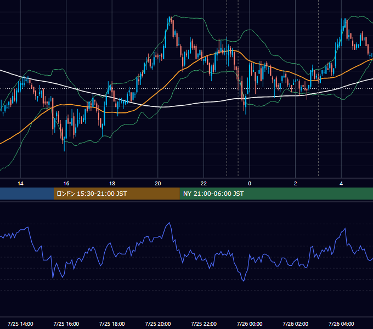373x329 pixels.
Task: Click the 7/25 16:00 date label
Action: [x=66, y=324]
